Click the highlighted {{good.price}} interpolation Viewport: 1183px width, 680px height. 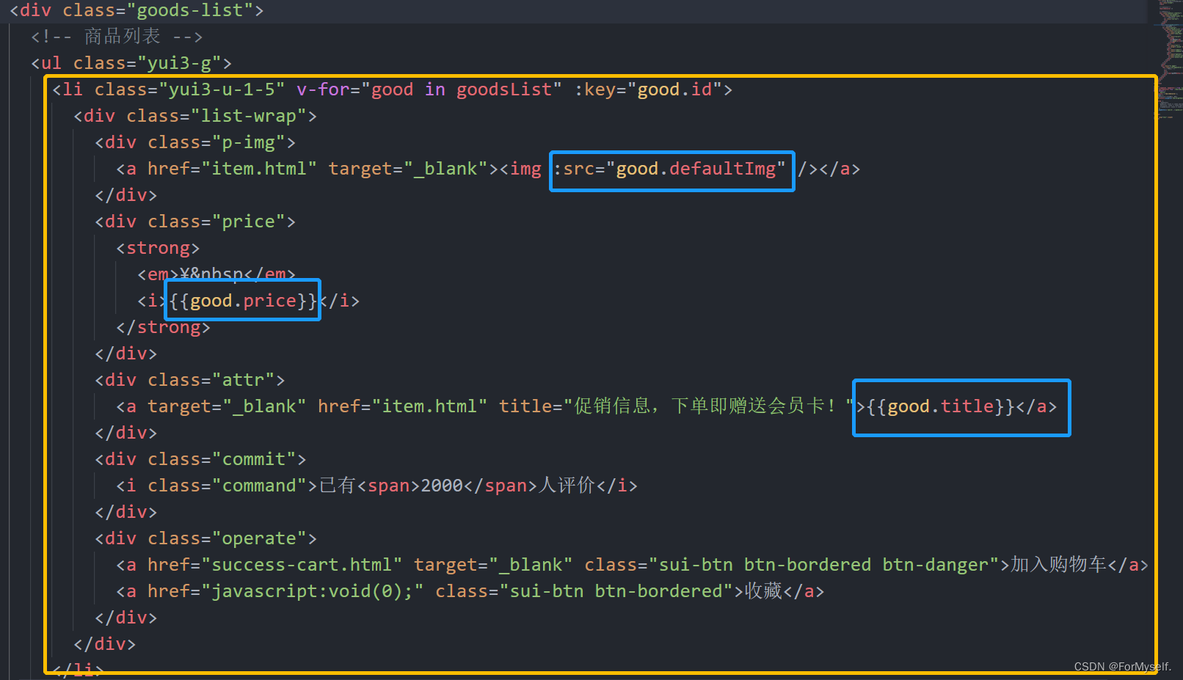pos(242,300)
